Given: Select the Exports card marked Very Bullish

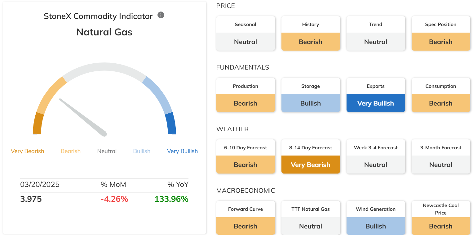Looking at the screenshot, I should [x=376, y=95].
